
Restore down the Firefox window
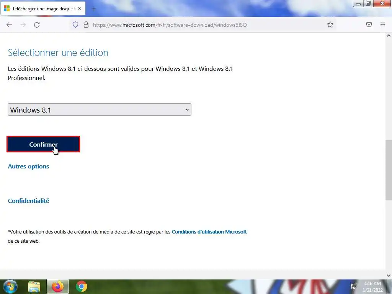pyautogui.click(x=368, y=4)
